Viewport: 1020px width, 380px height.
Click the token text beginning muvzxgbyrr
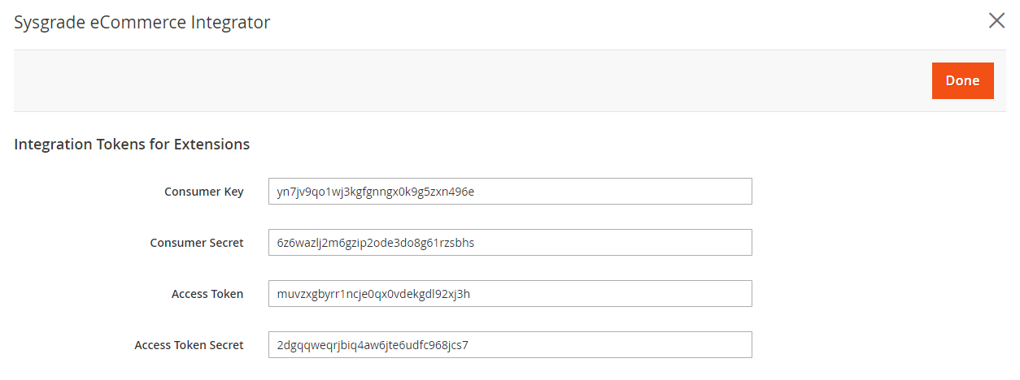373,295
